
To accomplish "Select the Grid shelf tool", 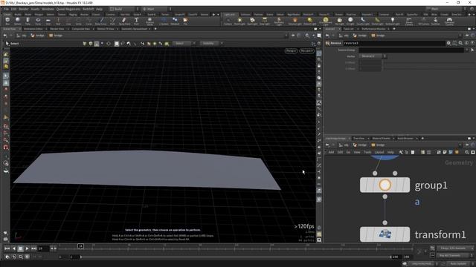I will click(x=48, y=21).
